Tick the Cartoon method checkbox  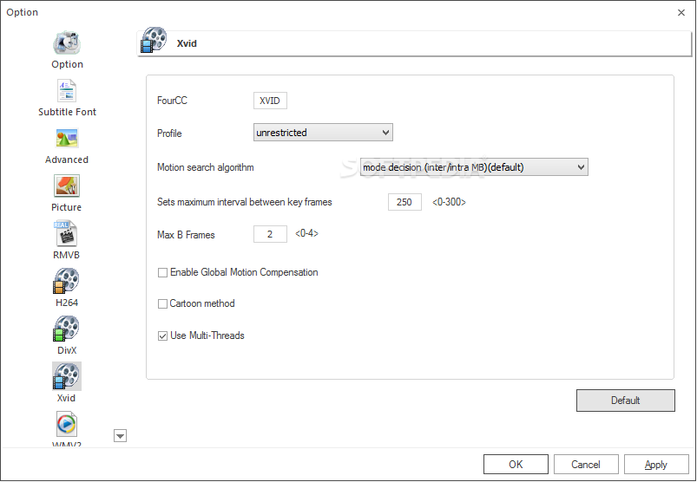[x=162, y=304]
